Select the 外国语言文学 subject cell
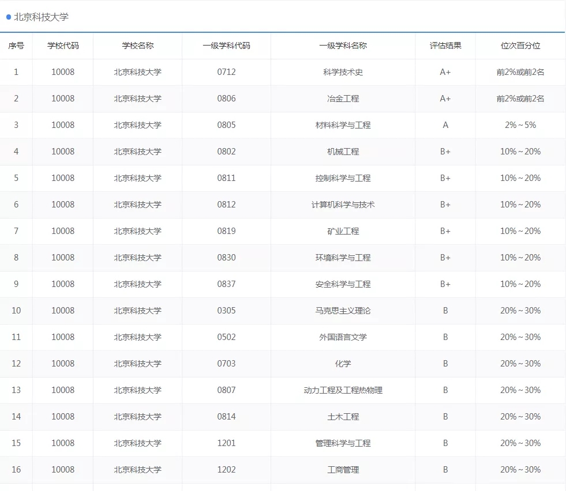The height and width of the screenshot is (491, 566). (343, 337)
